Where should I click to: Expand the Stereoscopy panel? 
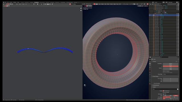pos(156,85)
